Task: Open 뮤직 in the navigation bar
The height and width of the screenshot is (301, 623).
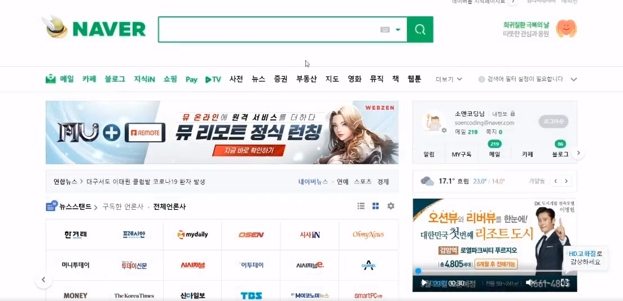Action: [376, 79]
